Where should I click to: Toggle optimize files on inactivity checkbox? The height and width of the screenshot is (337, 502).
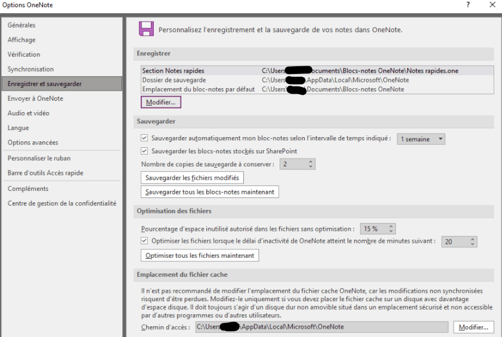[144, 240]
